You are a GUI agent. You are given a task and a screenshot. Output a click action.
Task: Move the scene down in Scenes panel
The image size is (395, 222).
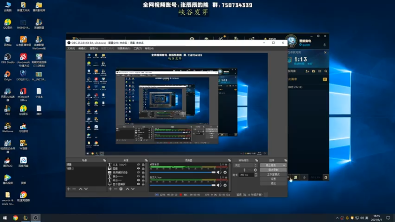86,189
